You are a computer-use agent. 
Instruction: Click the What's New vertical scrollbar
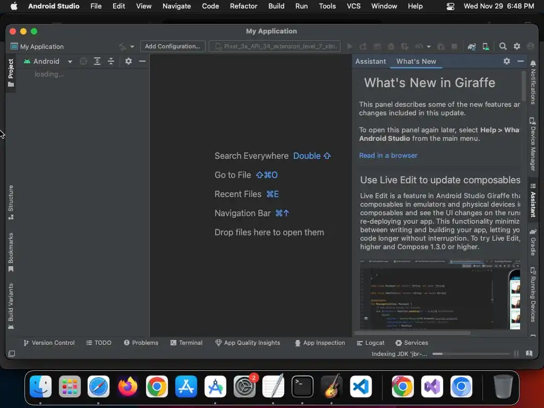tap(523, 86)
